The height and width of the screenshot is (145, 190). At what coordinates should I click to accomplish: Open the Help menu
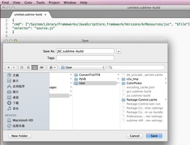click(84, 3)
